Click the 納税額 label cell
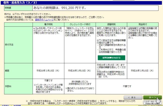This screenshot has width=163, height=106. point(18,8)
